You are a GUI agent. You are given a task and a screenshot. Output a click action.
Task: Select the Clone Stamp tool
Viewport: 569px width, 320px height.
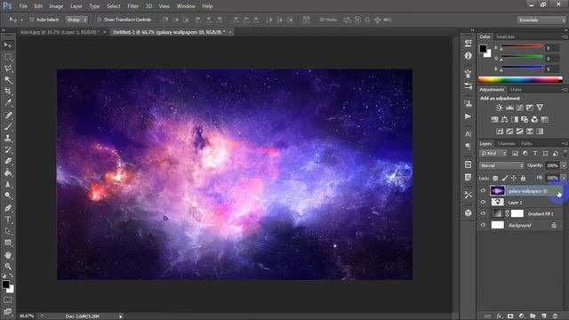[x=8, y=139]
